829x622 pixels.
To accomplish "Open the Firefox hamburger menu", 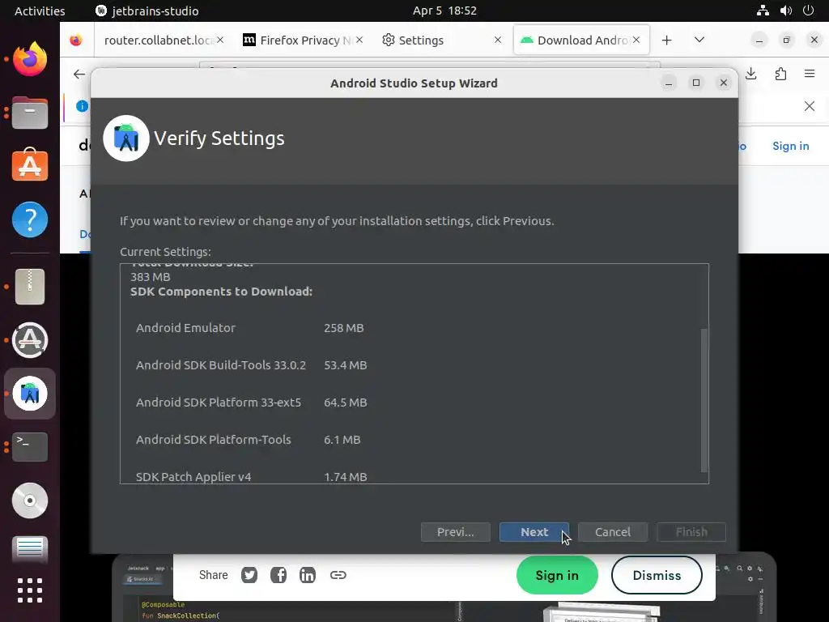I will [x=810, y=74].
